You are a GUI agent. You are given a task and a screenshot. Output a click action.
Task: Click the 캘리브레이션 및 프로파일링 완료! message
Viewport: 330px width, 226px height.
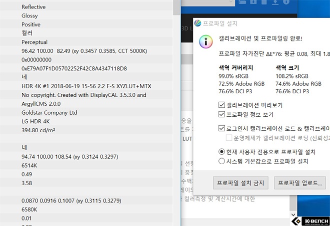point(260,38)
